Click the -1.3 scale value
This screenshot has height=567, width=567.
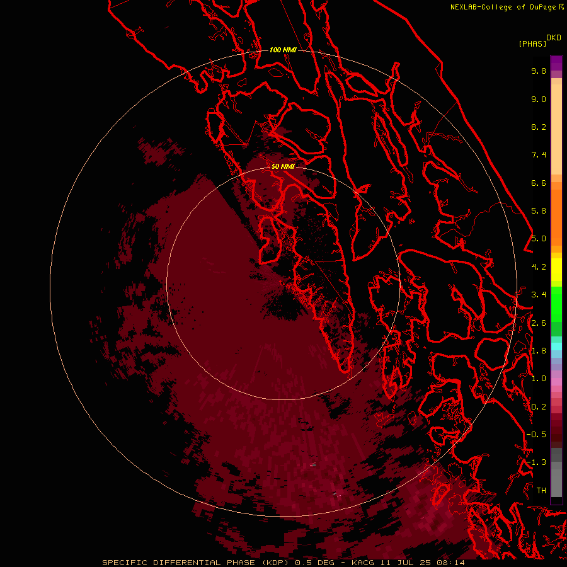[536, 462]
